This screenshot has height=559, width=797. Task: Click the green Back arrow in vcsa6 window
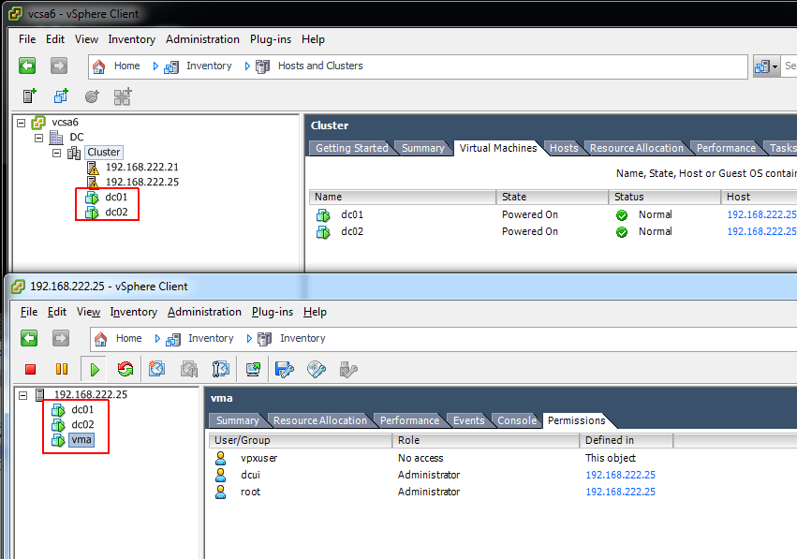(27, 66)
